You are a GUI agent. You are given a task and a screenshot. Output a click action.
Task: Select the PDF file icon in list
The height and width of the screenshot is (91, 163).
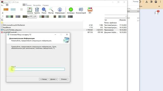pos(2,32)
